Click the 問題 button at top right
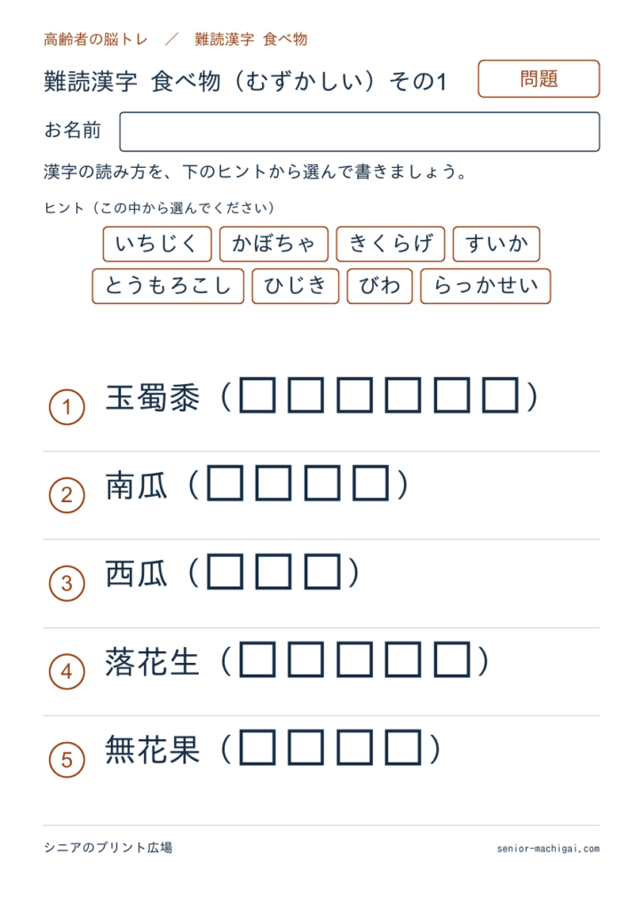643x910 pixels. 538,78
